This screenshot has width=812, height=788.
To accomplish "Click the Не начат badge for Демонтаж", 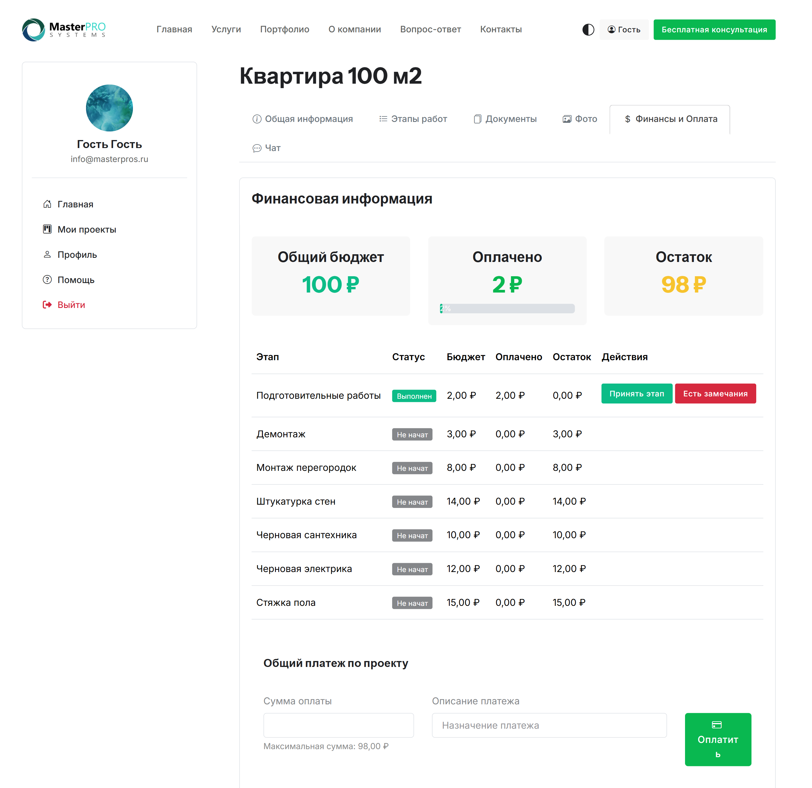I will pos(412,434).
